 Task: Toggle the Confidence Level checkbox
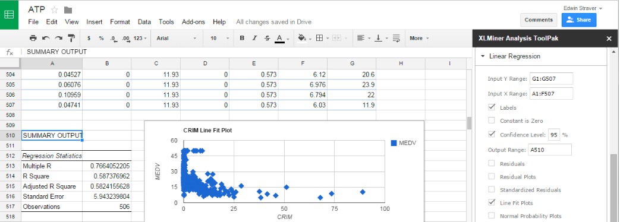point(492,134)
